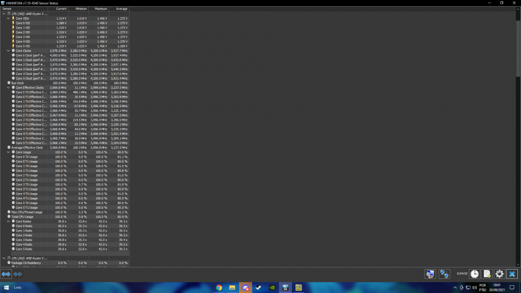Viewport: 521px width, 293px height.
Task: Close sensors with the blue X button
Action: click(512, 274)
